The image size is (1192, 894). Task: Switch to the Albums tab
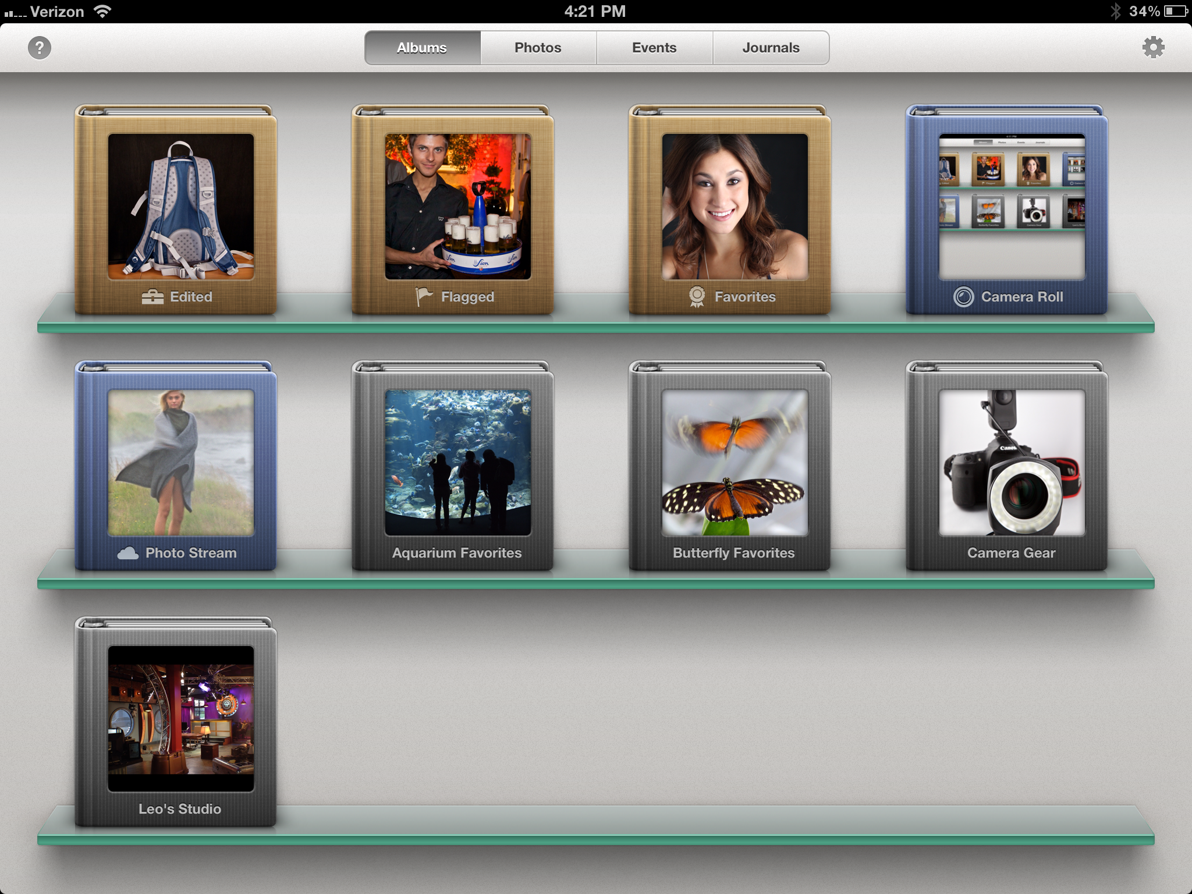pyautogui.click(x=422, y=48)
